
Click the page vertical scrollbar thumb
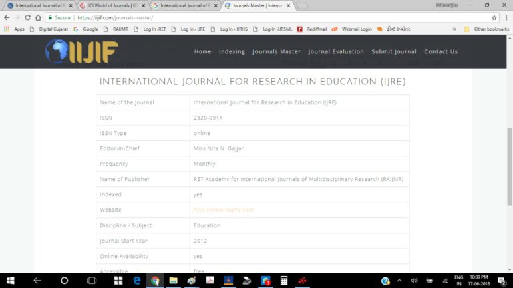[x=510, y=167]
